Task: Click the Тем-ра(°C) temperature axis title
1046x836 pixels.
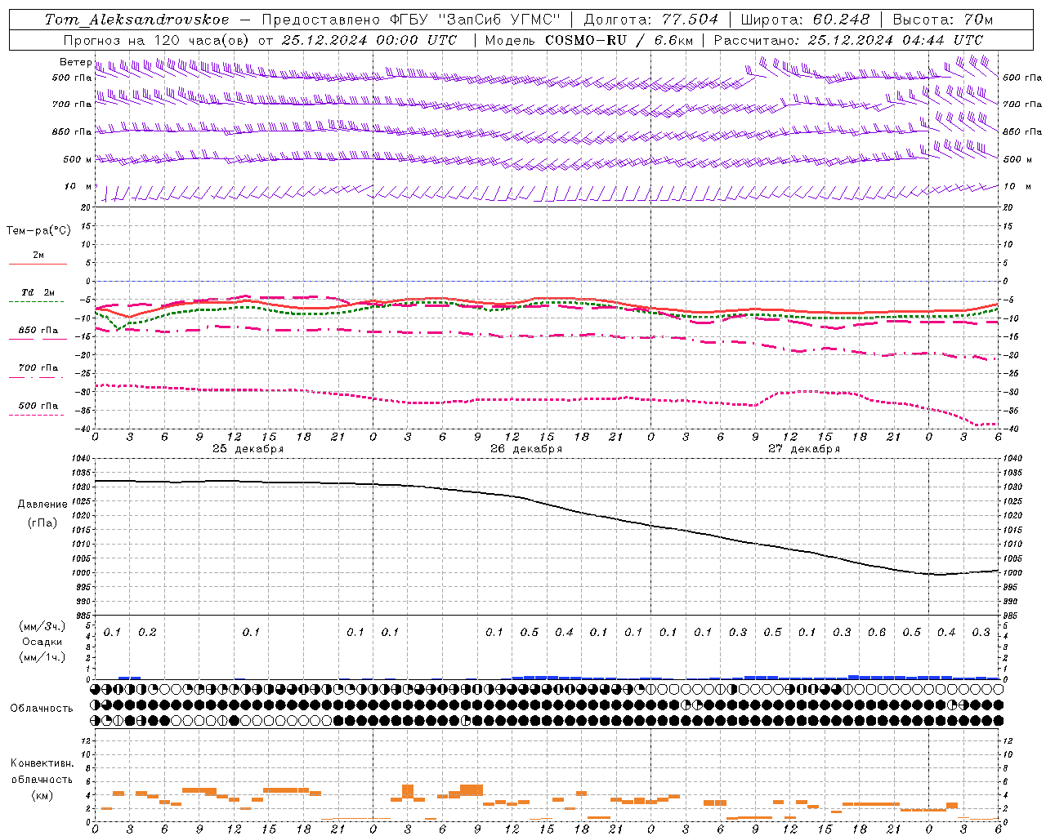Action: 38,231
